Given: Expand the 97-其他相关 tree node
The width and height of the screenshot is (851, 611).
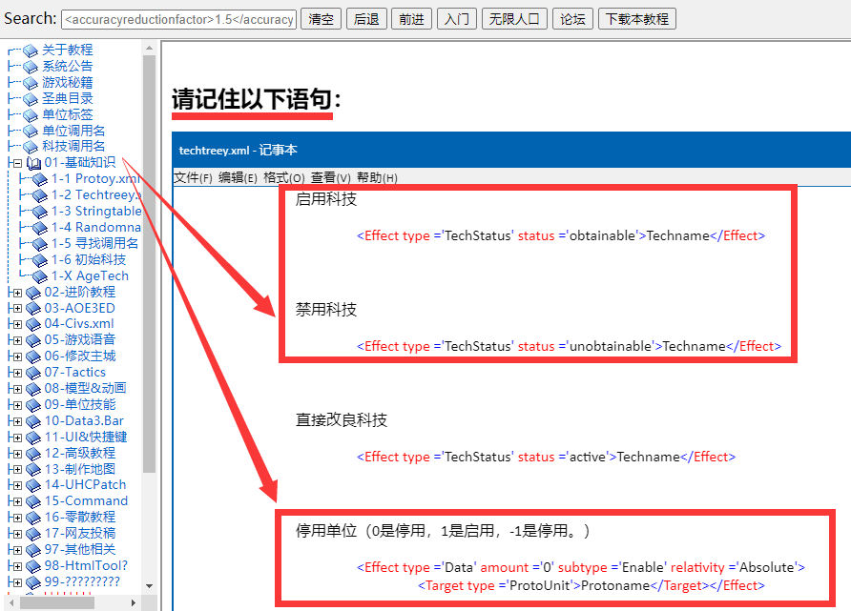Looking at the screenshot, I should coord(17,550).
